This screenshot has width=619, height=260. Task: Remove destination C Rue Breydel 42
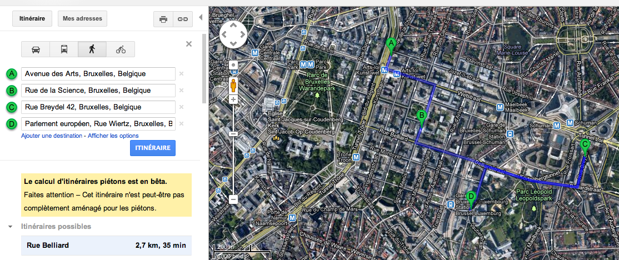181,107
